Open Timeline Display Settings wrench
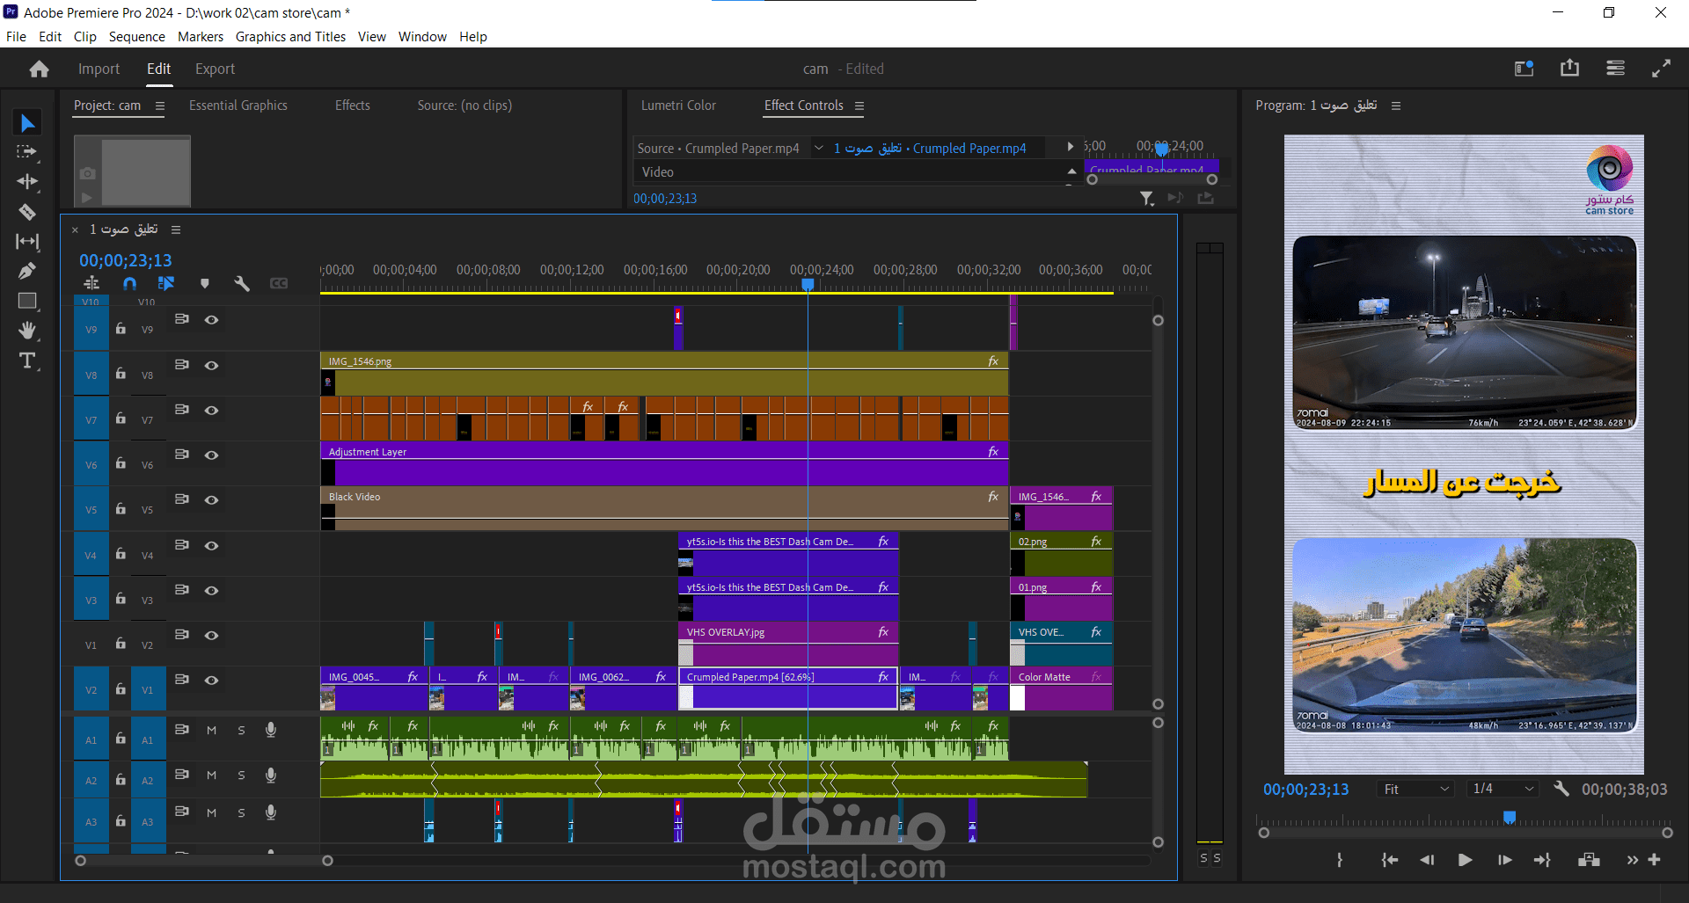Screen dimensions: 1689x903 click(x=242, y=283)
